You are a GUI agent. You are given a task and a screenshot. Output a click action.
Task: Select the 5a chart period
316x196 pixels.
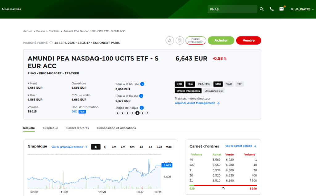point(150,147)
